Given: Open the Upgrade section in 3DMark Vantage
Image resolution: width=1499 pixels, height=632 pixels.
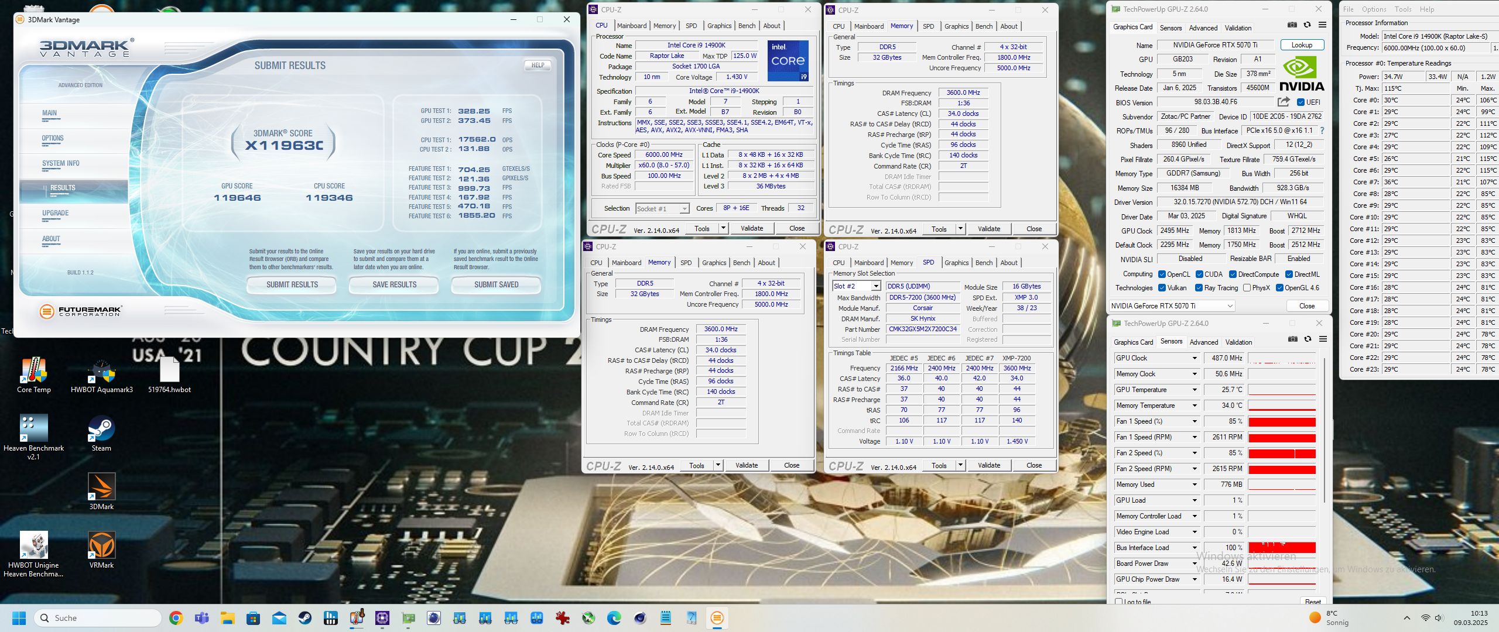Looking at the screenshot, I should [x=56, y=214].
